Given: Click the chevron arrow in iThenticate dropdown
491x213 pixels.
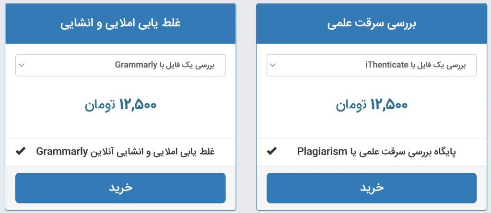Looking at the screenshot, I should (x=273, y=65).
